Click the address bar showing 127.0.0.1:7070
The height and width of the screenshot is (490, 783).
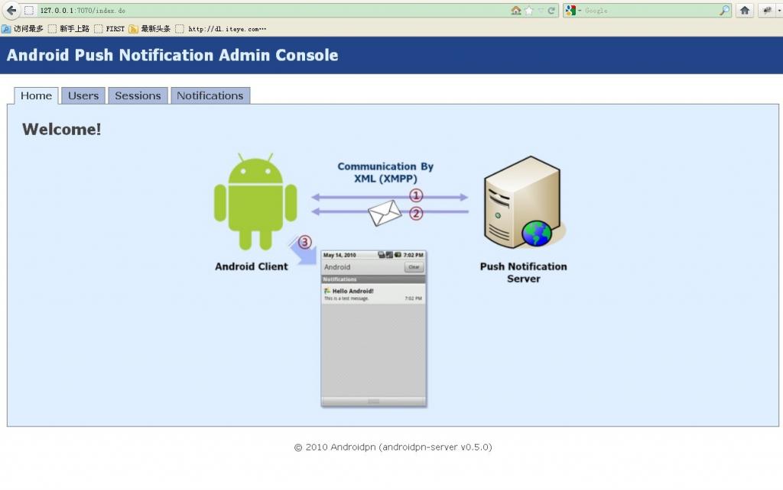pos(268,11)
